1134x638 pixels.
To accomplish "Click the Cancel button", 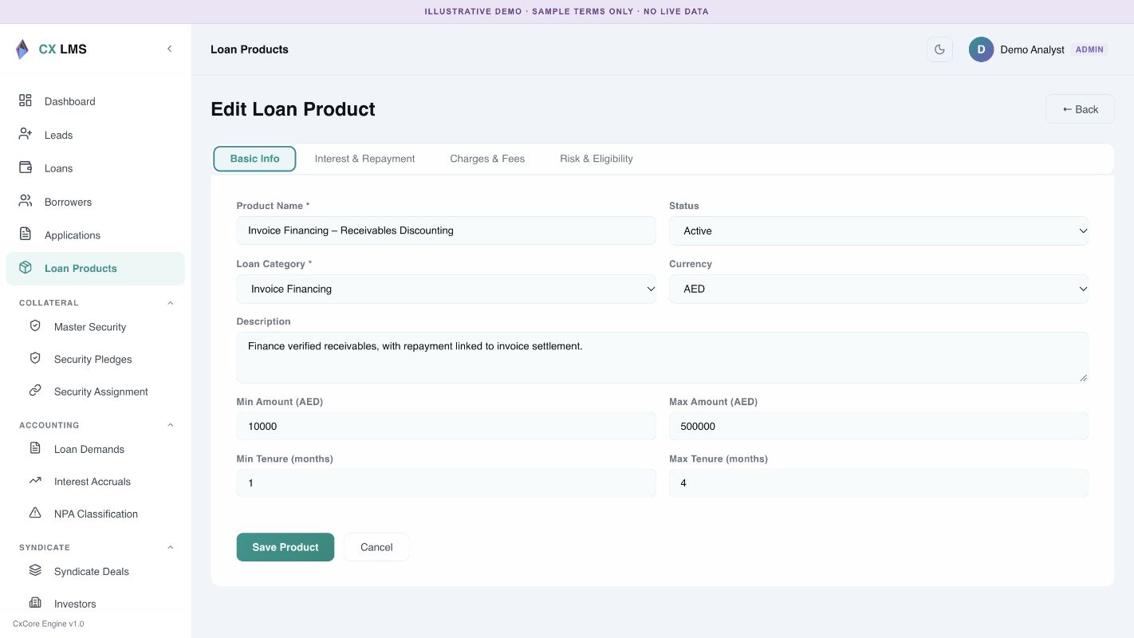I will click(376, 547).
